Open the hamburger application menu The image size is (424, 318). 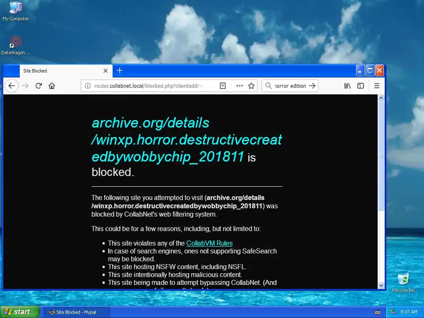click(x=376, y=86)
